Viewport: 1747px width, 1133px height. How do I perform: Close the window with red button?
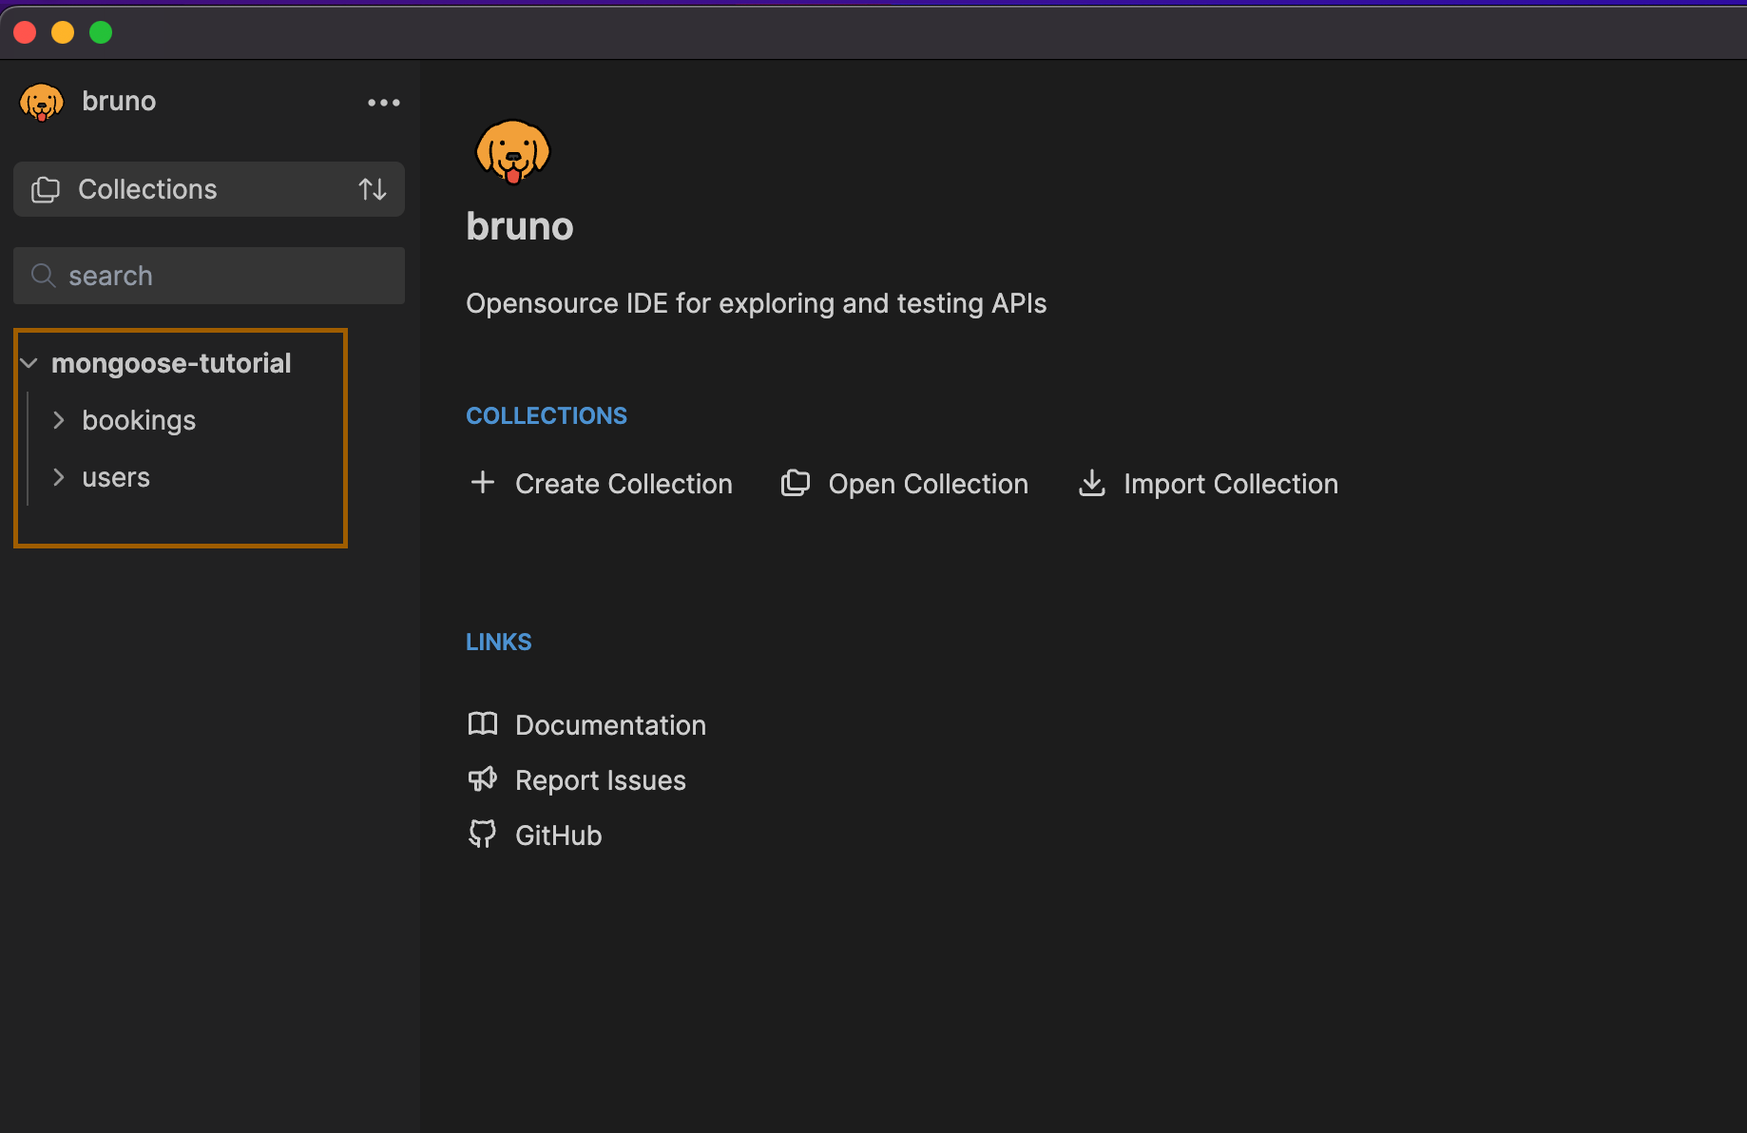25,32
